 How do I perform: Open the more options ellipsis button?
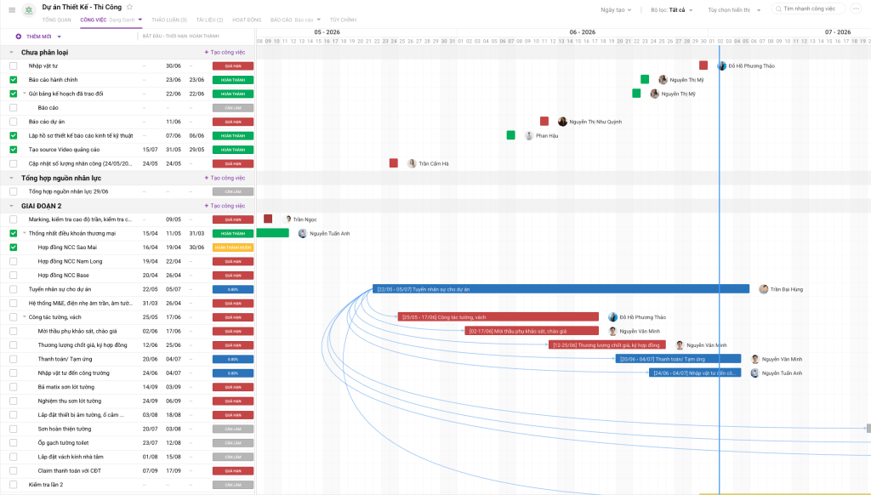click(x=856, y=9)
